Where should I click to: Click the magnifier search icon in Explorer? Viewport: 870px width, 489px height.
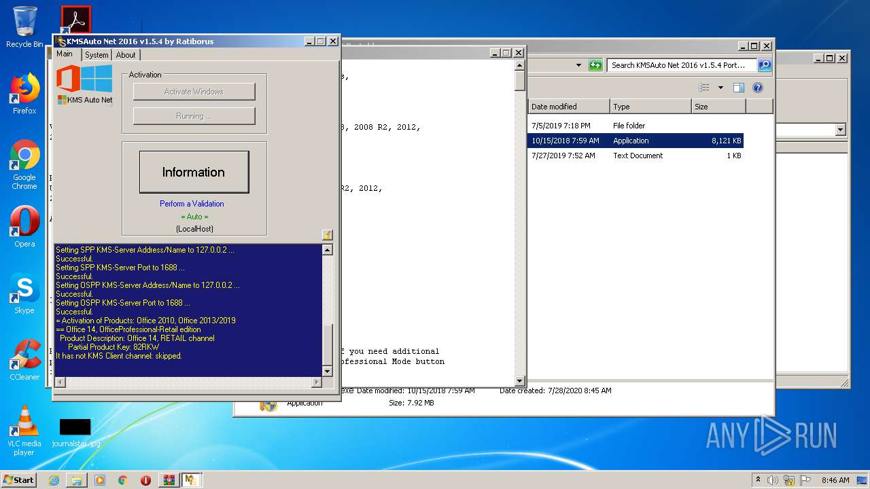click(x=764, y=65)
